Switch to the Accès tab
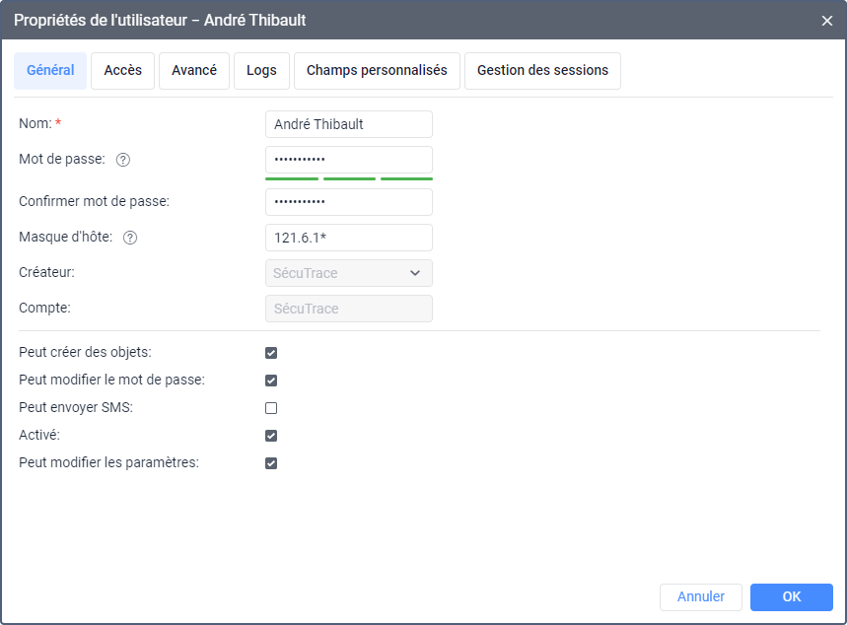Image resolution: width=847 pixels, height=625 pixels. [x=122, y=70]
